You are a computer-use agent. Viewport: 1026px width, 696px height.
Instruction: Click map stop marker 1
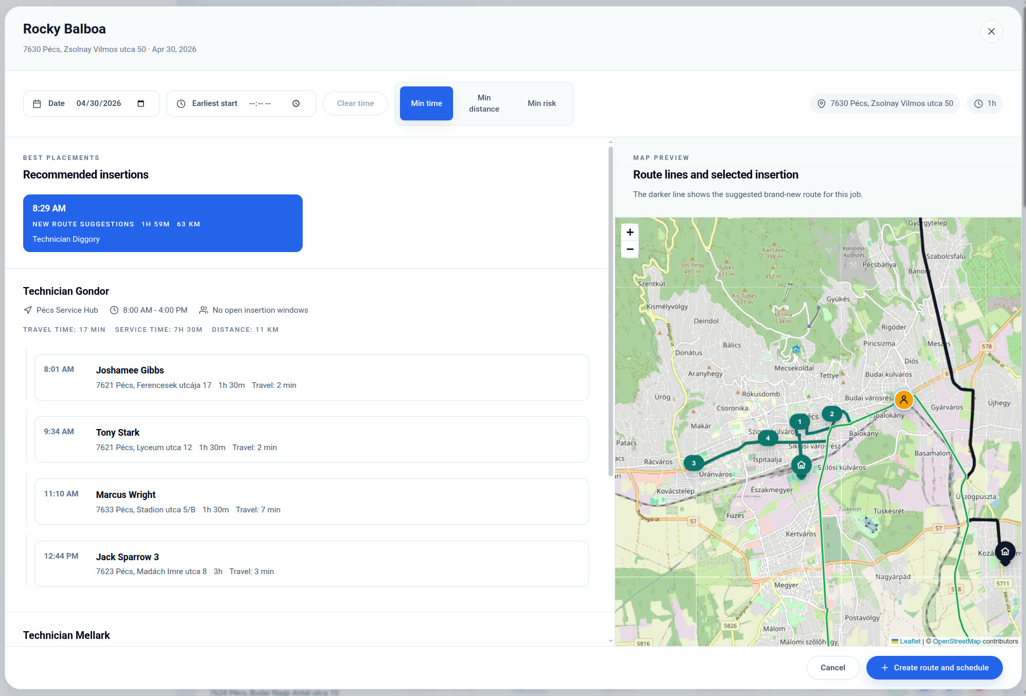coord(799,422)
